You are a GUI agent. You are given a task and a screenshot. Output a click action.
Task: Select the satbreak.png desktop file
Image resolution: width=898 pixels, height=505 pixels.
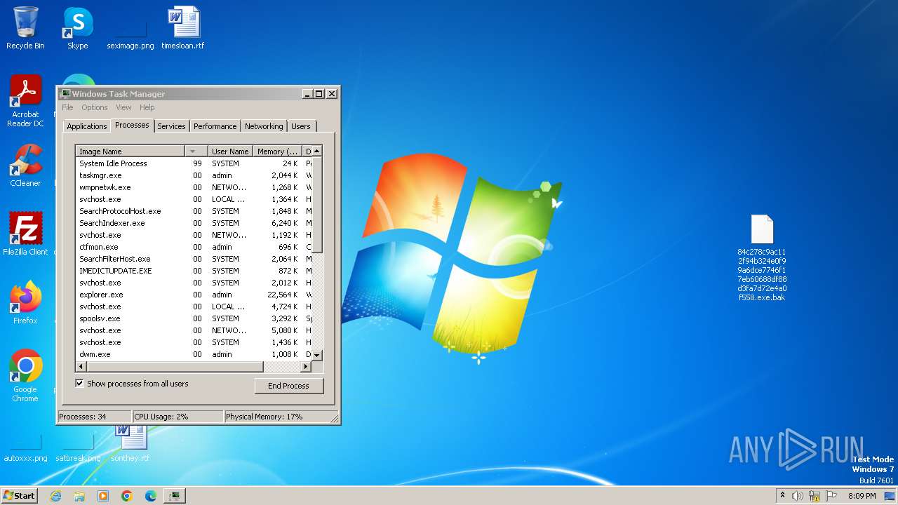[x=78, y=449]
